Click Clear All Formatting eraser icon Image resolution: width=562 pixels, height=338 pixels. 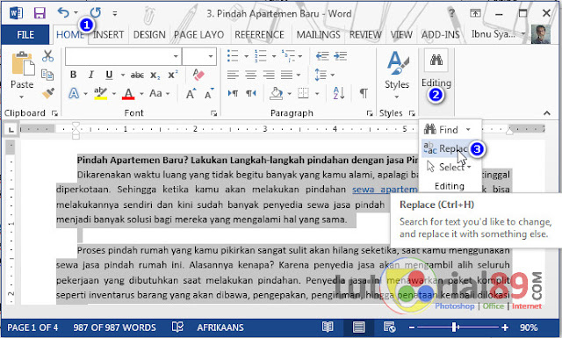[198, 75]
